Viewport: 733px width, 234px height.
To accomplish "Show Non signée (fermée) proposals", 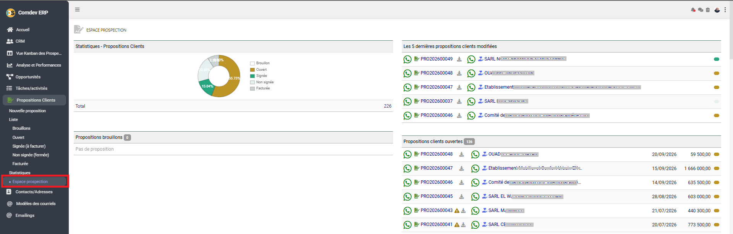I will (x=31, y=155).
